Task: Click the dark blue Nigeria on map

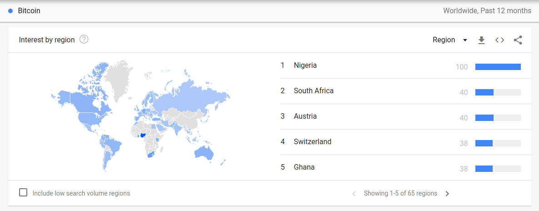Action: (x=145, y=136)
